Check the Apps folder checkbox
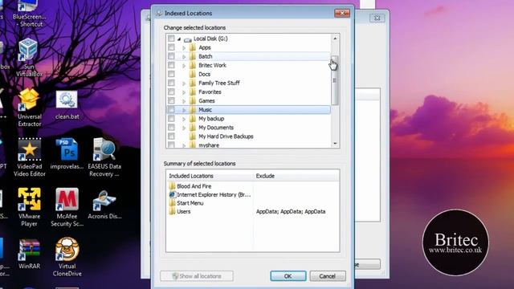This screenshot has height=289, width=514. point(171,47)
